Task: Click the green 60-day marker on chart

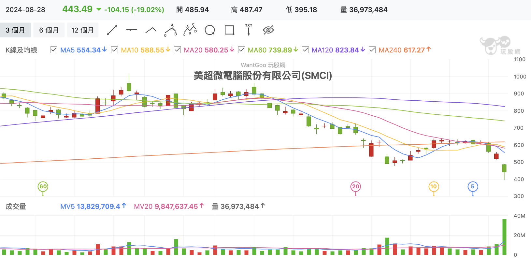Action: click(43, 187)
